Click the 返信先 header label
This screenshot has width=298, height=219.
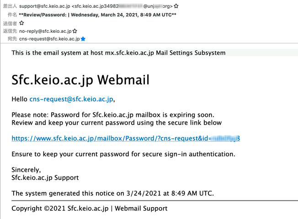click(9, 31)
